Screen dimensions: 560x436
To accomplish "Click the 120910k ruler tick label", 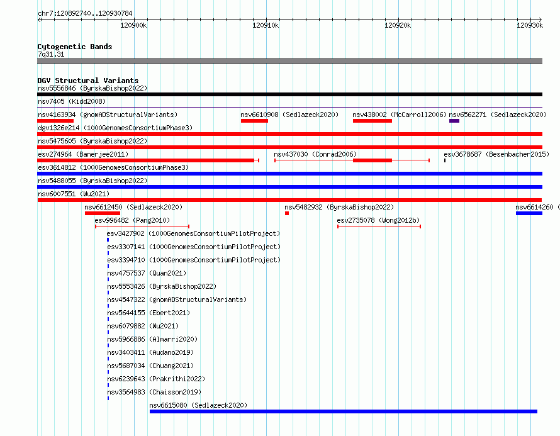I will pyautogui.click(x=266, y=25).
